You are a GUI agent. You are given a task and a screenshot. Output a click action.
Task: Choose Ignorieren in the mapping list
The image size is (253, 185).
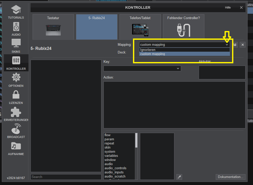point(184,50)
